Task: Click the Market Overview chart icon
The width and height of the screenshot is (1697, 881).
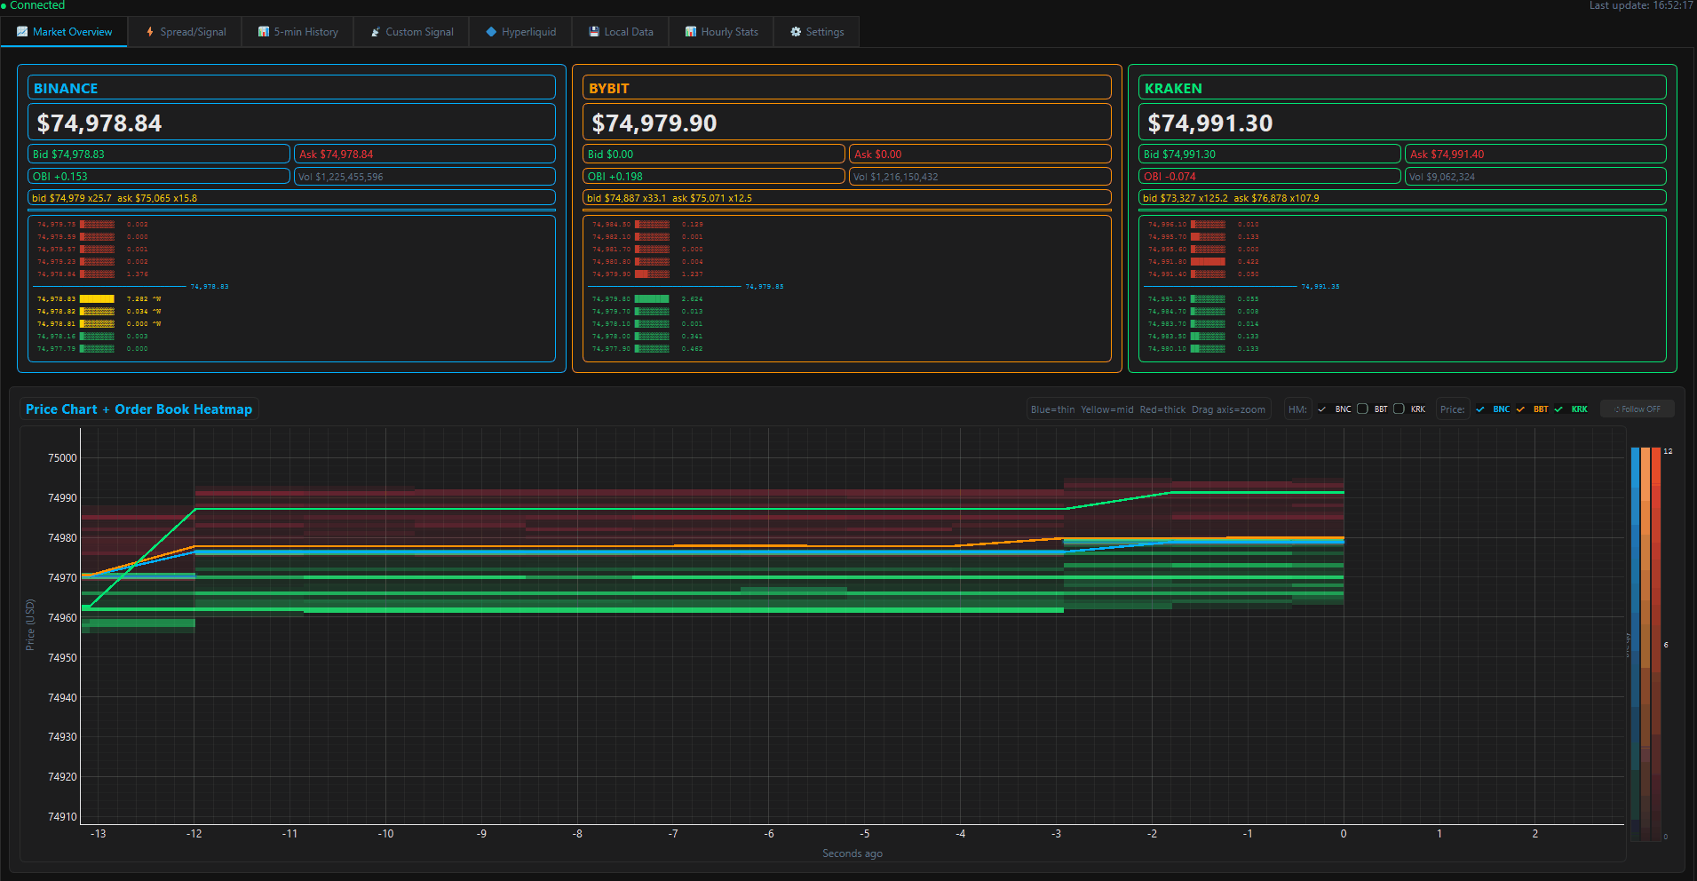Action: pyautogui.click(x=20, y=31)
